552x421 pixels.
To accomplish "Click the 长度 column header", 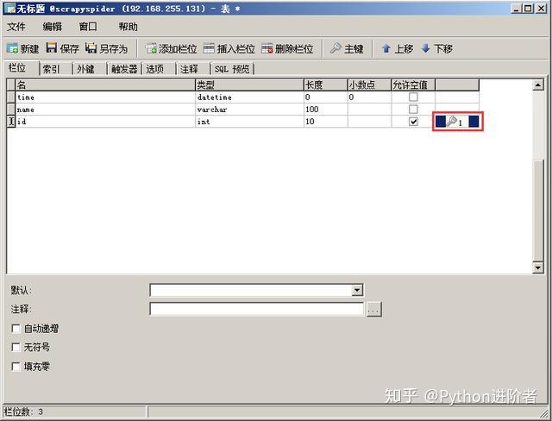I will click(x=326, y=85).
